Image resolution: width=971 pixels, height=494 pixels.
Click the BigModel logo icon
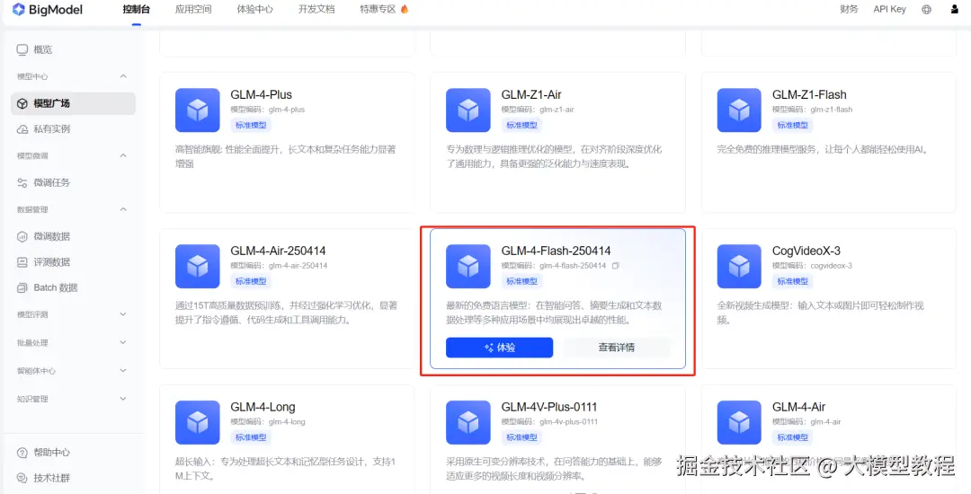(x=19, y=9)
